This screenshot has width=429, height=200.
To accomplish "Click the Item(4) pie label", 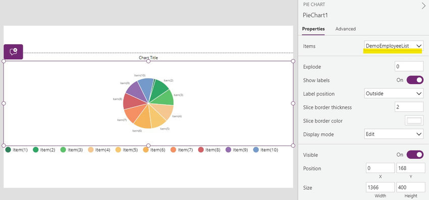I will pos(177,116).
